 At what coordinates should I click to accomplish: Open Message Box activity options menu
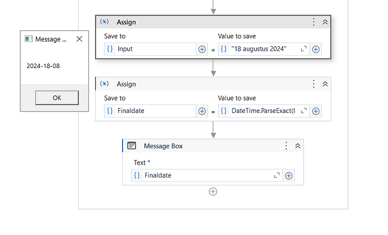(287, 146)
